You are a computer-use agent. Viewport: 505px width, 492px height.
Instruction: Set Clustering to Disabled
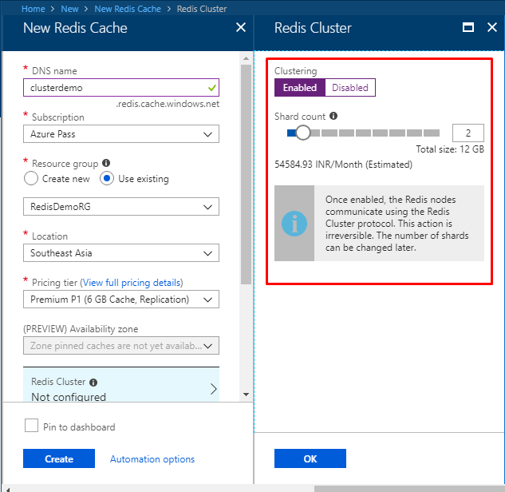point(350,87)
